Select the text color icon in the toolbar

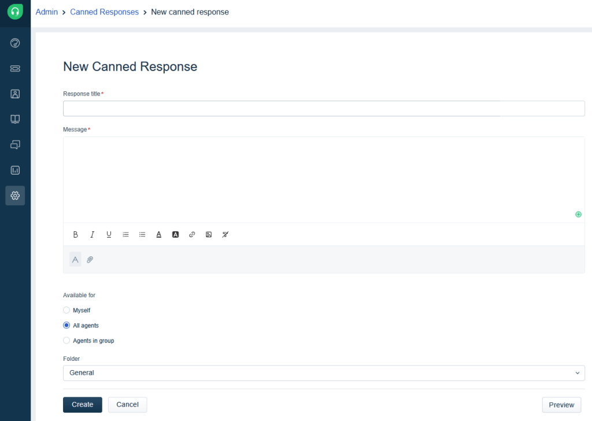click(x=159, y=234)
